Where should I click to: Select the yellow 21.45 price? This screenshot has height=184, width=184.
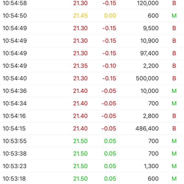tap(80, 16)
